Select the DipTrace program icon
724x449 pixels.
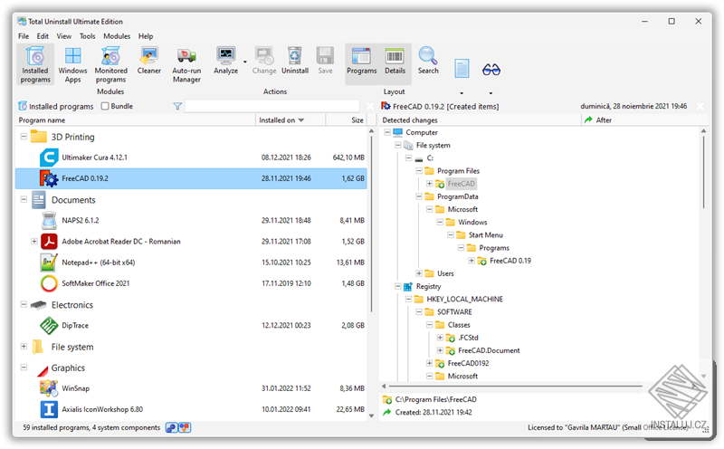[x=49, y=326]
